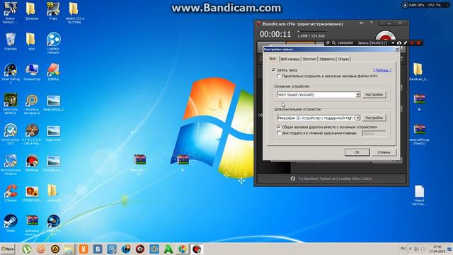Switch to the Логотип tab
The height and width of the screenshot is (255, 453).
309,59
